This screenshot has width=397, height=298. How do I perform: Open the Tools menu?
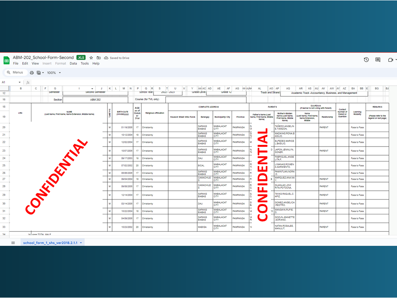point(84,63)
